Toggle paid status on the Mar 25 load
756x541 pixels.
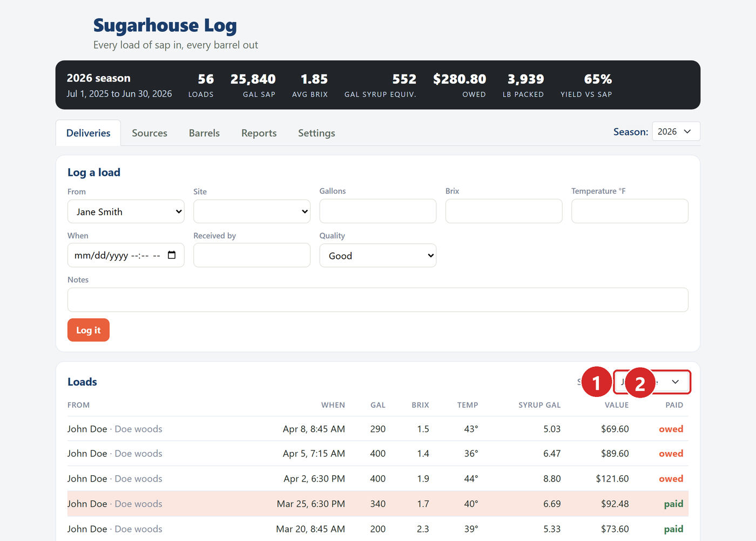pyautogui.click(x=673, y=504)
